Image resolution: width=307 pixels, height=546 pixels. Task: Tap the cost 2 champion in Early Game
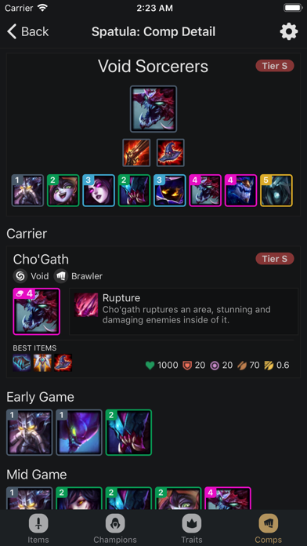[128, 432]
